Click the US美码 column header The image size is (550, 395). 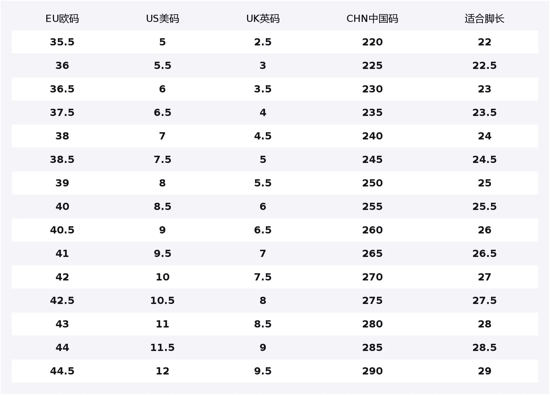tap(162, 19)
